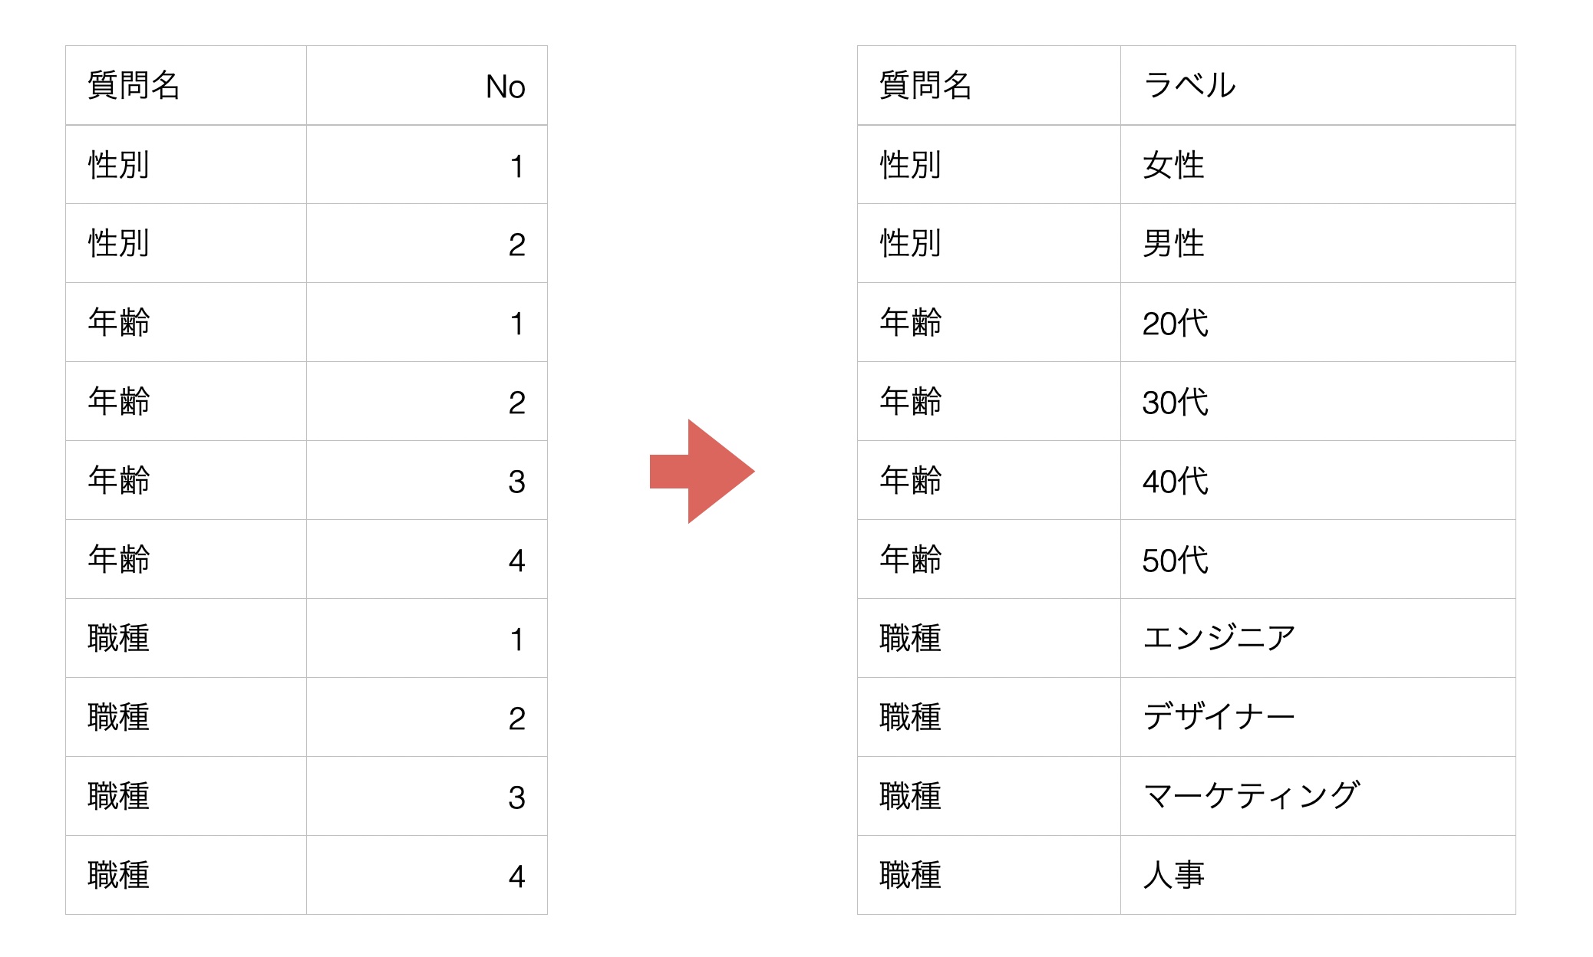Image resolution: width=1593 pixels, height=957 pixels.
Task: Select the デザイナー cell
Action: pos(1318,717)
